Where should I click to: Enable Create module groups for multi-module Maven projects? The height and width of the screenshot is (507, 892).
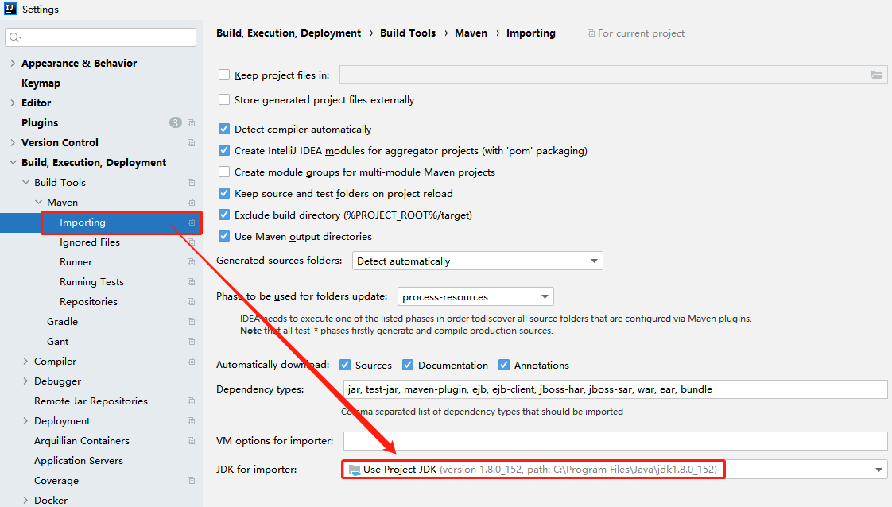(x=224, y=172)
